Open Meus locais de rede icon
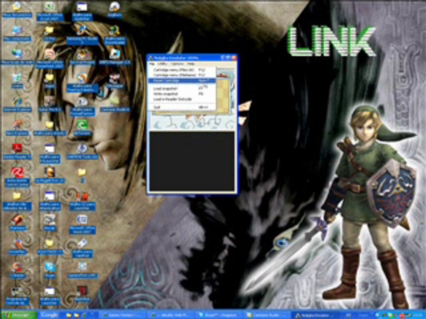Image resolution: width=426 pixels, height=319 pixels. coord(17,58)
